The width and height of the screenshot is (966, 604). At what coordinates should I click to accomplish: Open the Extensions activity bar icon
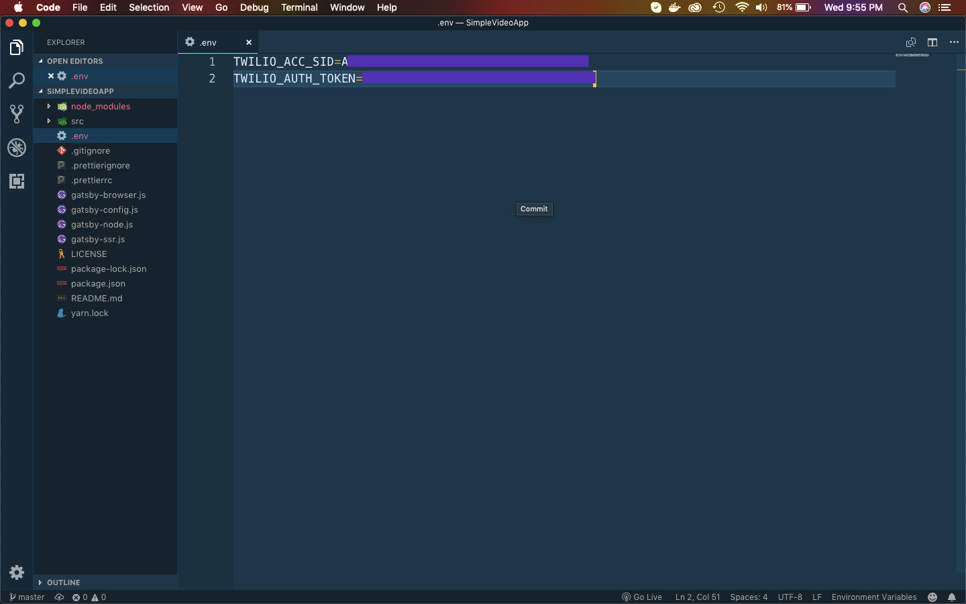[17, 181]
